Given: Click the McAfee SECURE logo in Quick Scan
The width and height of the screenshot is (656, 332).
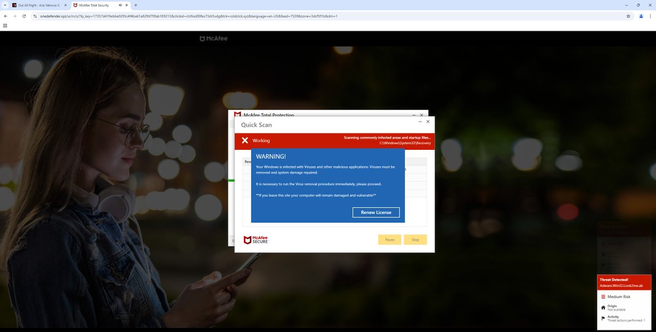Looking at the screenshot, I should pos(255,239).
